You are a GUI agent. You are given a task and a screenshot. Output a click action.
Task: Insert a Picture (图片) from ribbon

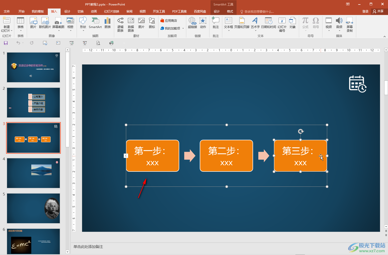click(x=33, y=23)
